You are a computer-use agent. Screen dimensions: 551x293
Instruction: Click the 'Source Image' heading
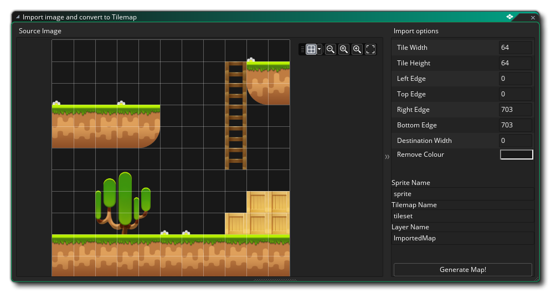point(40,31)
